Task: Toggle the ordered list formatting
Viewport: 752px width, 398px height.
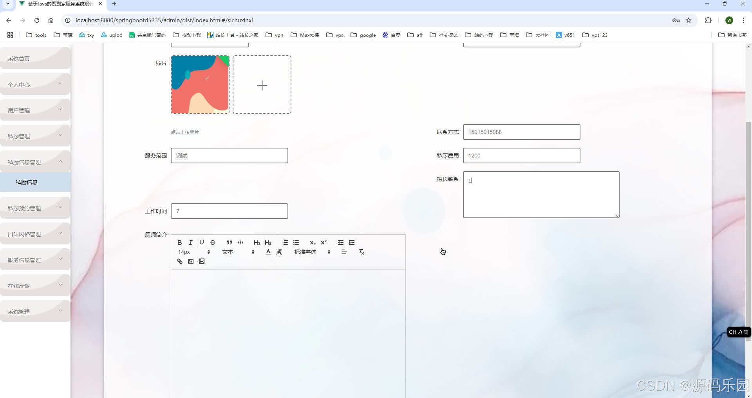Action: (285, 242)
